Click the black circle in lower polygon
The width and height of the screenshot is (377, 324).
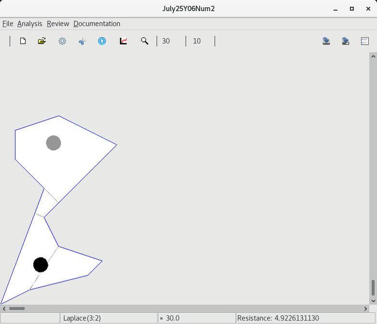coord(40,265)
